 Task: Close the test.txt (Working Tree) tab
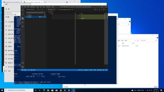tap(73, 10)
